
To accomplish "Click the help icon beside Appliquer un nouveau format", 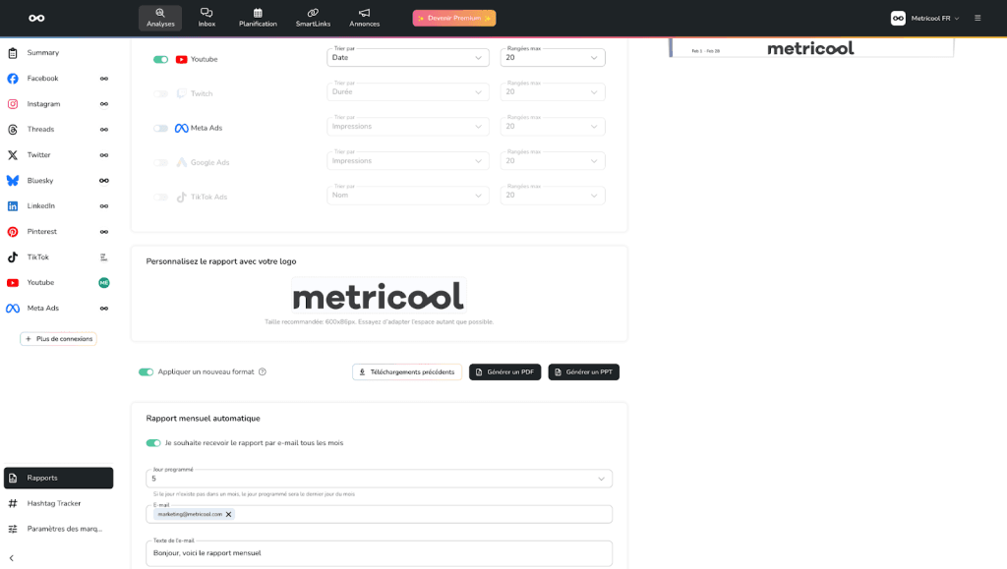I will [263, 372].
